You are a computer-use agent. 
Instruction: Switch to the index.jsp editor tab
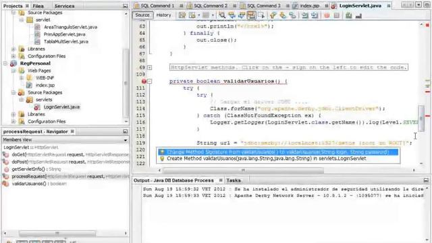309,5
